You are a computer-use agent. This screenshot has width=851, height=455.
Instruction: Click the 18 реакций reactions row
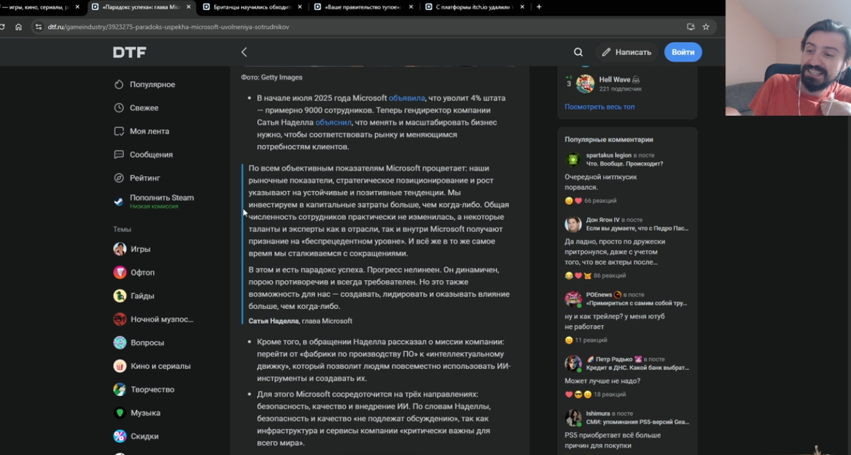pyautogui.click(x=595, y=395)
